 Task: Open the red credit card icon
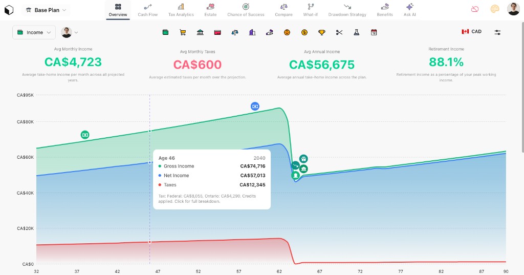pos(217,32)
